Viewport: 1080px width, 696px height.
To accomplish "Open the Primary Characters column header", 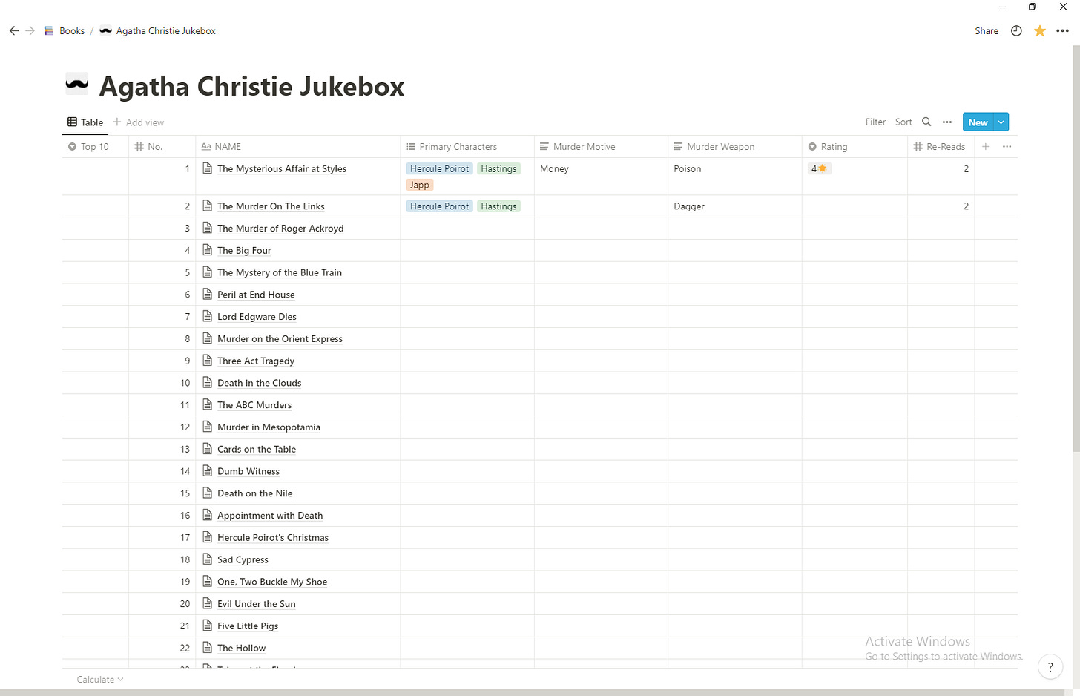I will coord(467,147).
